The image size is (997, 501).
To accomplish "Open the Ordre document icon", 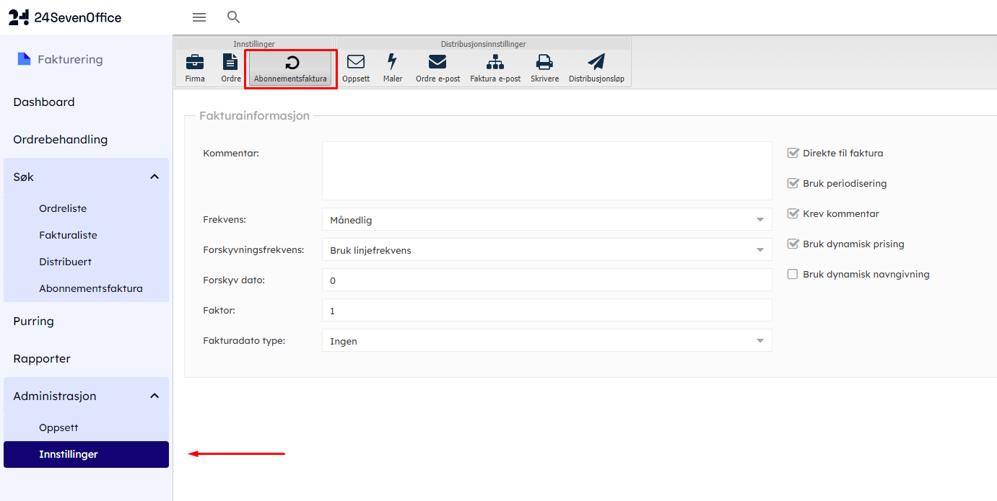I will [x=230, y=63].
